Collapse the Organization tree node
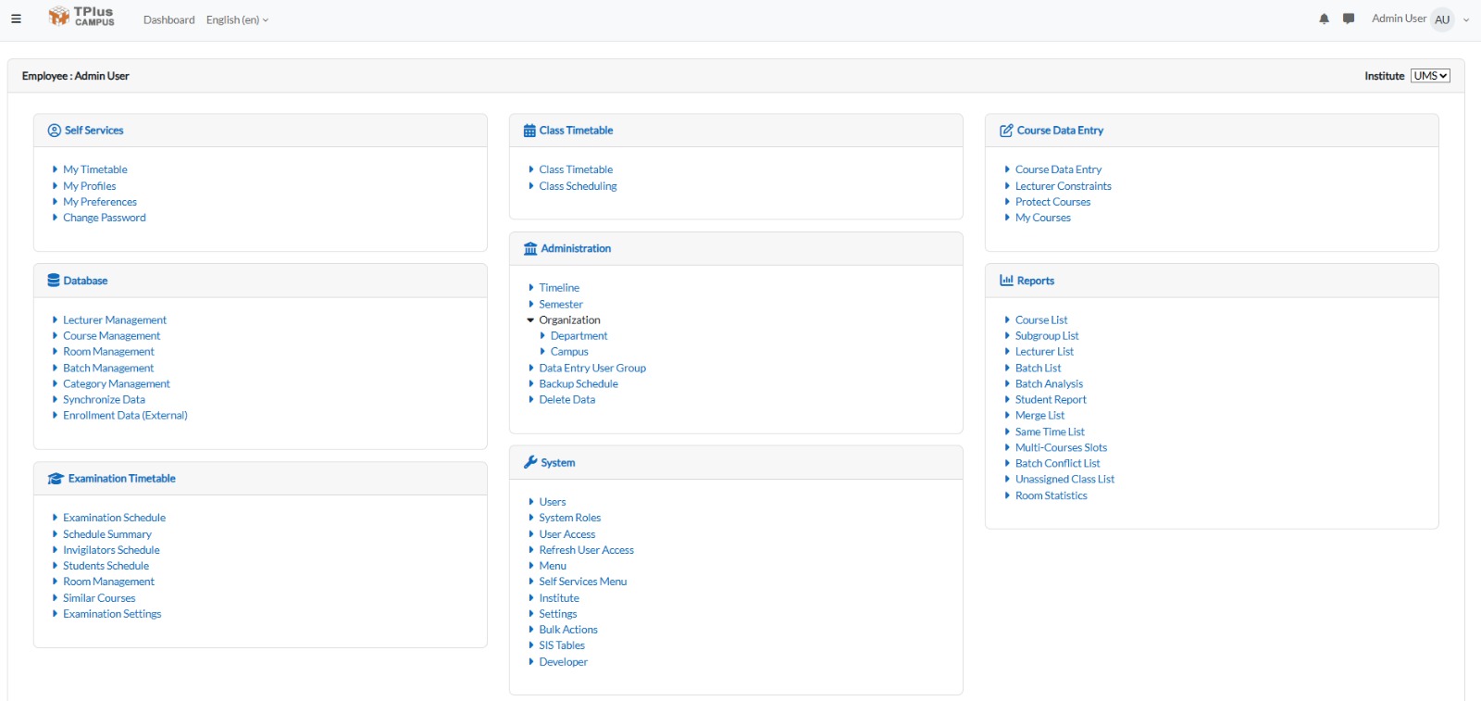The height and width of the screenshot is (701, 1481). tap(530, 320)
